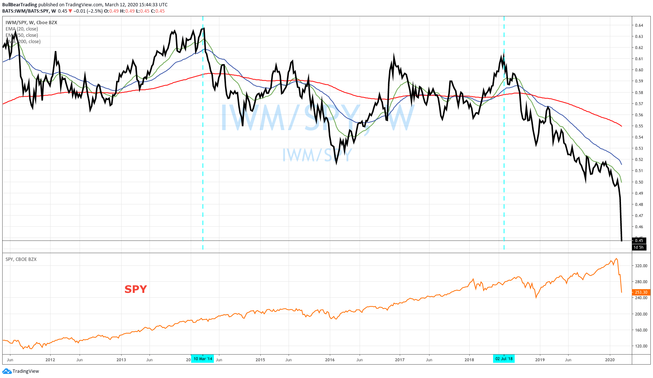The image size is (653, 378).
Task: Click the TradingView logo at bottom
Action: (20, 371)
